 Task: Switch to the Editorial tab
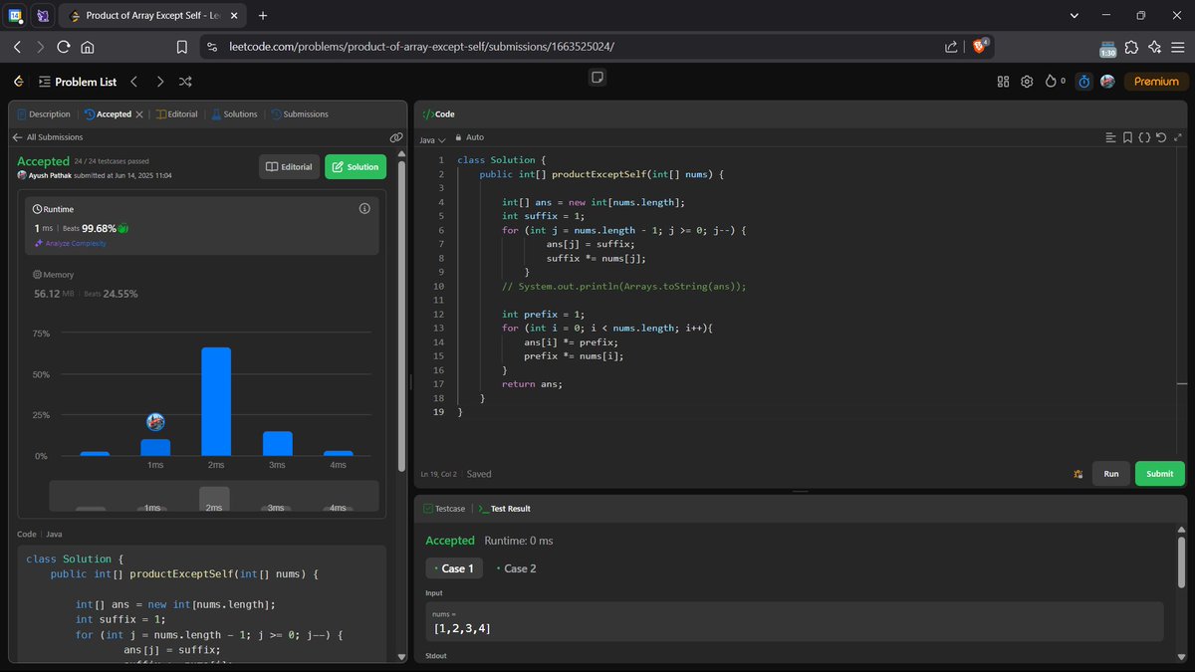tap(177, 114)
